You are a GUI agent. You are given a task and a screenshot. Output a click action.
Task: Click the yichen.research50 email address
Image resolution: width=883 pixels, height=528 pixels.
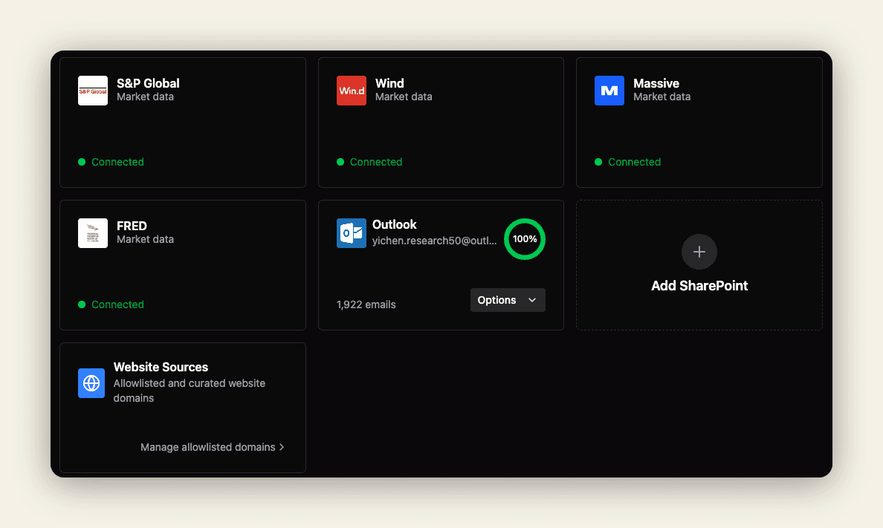pyautogui.click(x=435, y=241)
